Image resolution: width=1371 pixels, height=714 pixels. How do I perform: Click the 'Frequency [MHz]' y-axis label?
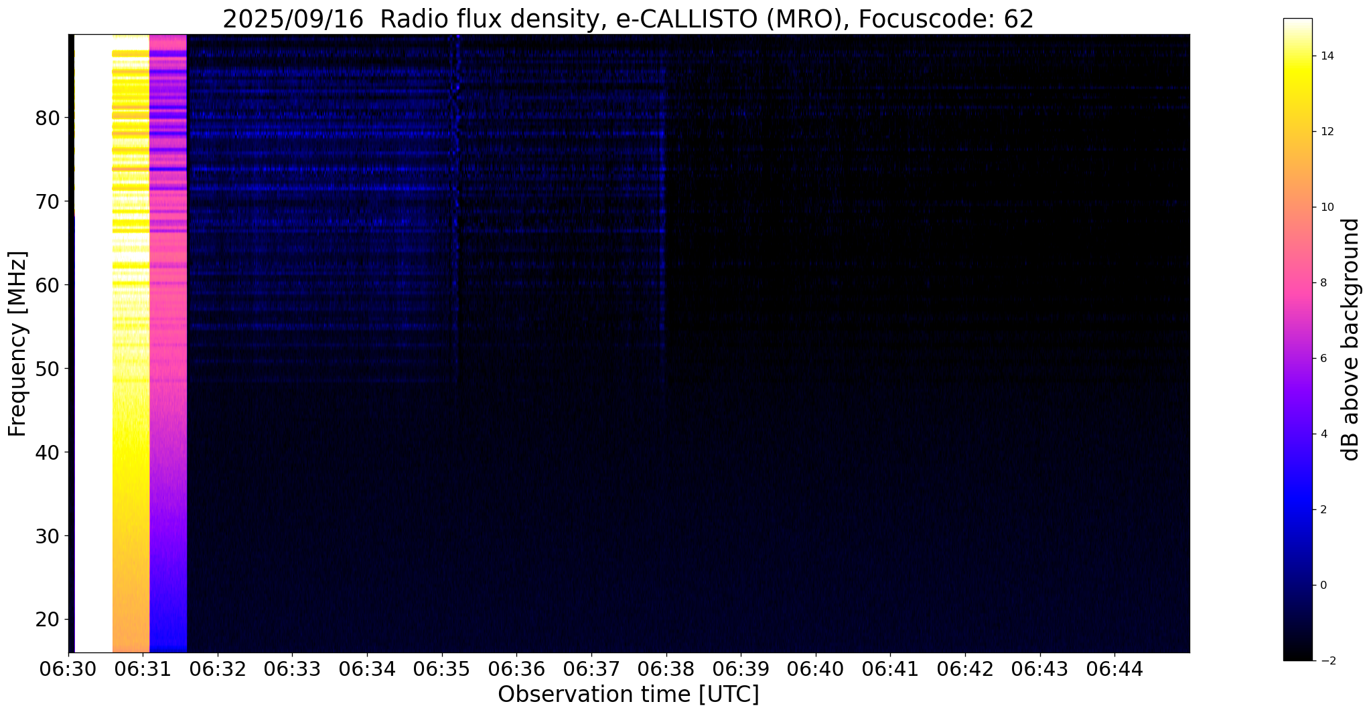click(x=17, y=343)
